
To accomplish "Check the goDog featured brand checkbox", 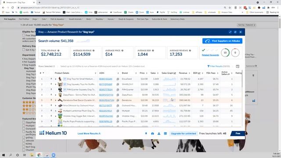I will (x=24, y=137).
